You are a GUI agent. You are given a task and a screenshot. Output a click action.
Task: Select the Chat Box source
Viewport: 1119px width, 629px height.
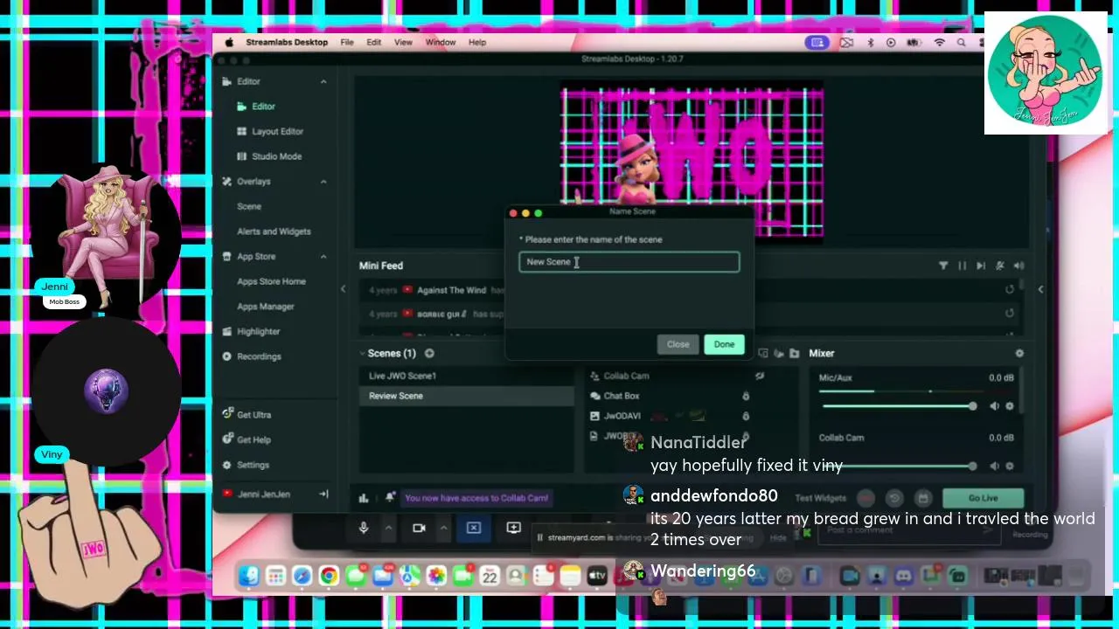pos(622,396)
